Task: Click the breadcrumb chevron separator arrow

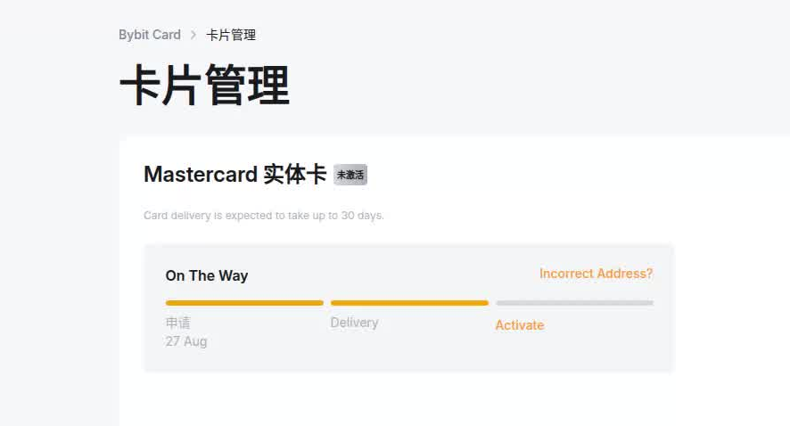Action: tap(193, 35)
